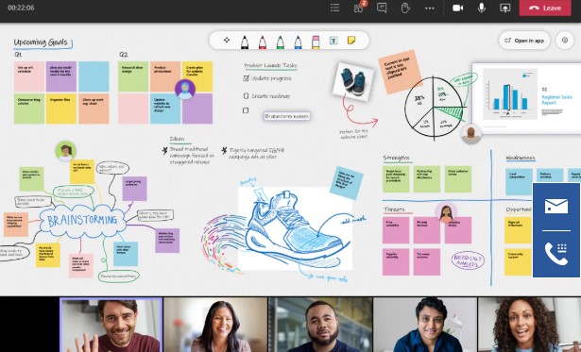This screenshot has width=581, height=352.
Task: Select the pink eraser tool
Action: coord(316,42)
